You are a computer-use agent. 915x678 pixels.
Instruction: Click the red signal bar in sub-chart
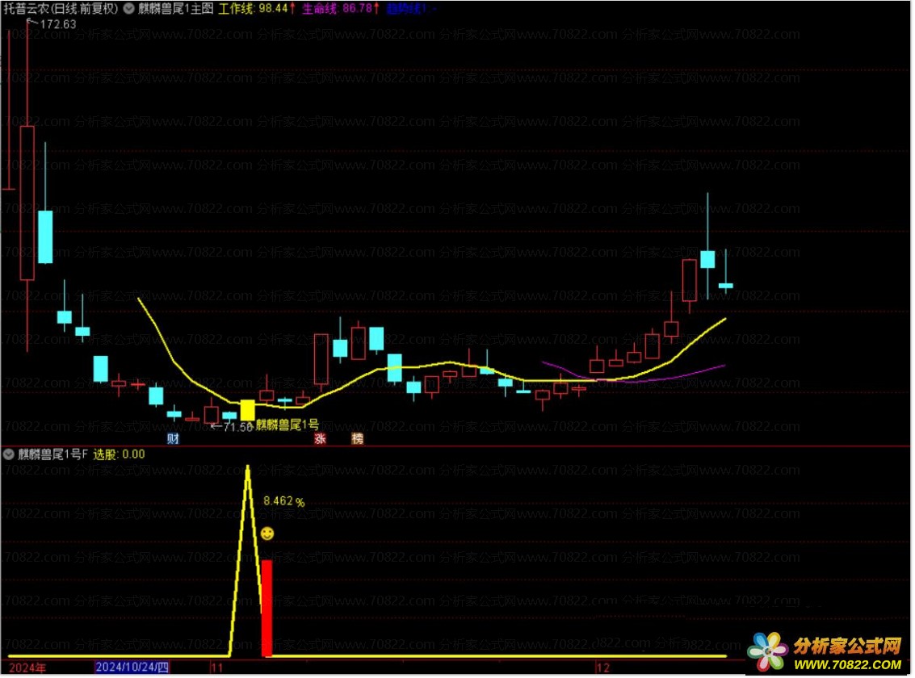point(267,609)
